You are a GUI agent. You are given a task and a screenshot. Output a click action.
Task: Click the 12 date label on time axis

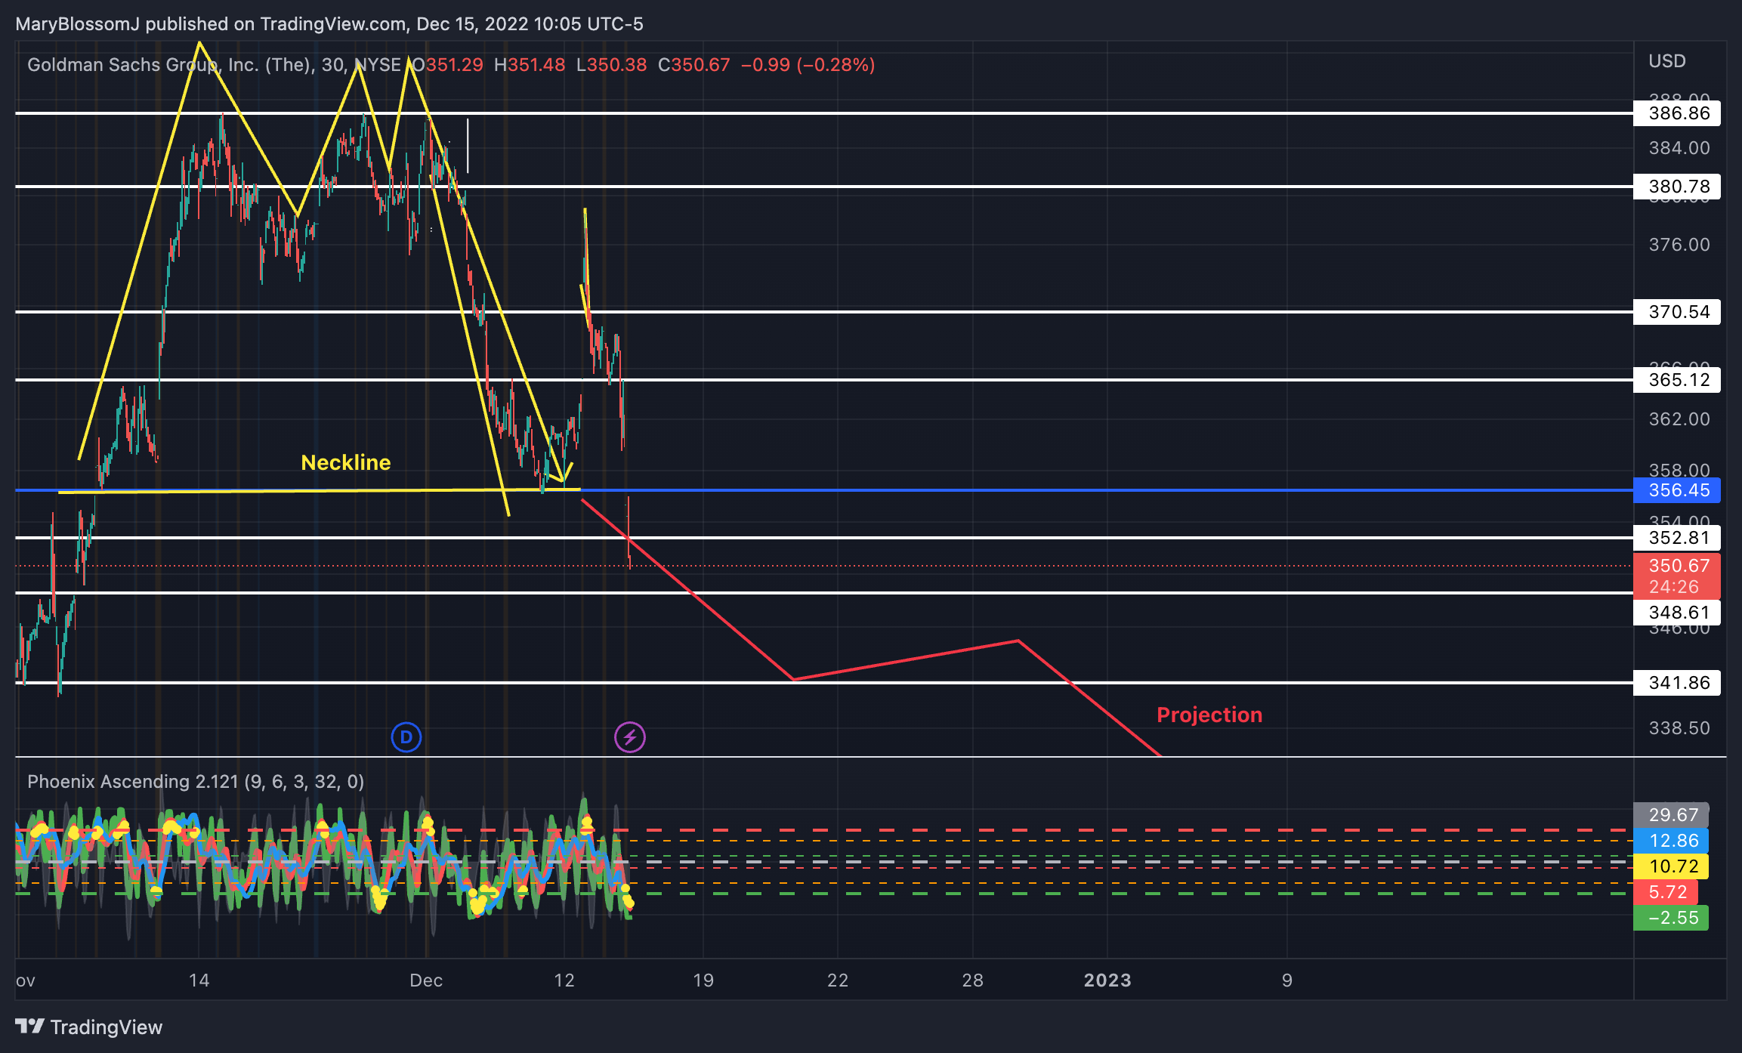click(564, 980)
